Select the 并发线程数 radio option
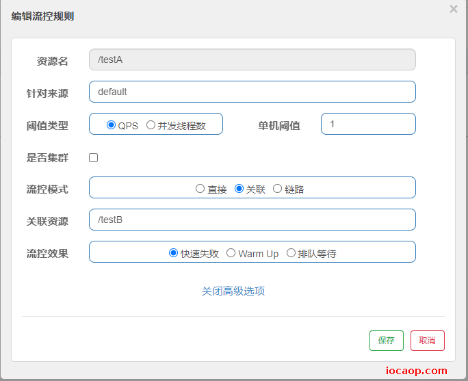The image size is (468, 381). 151,125
